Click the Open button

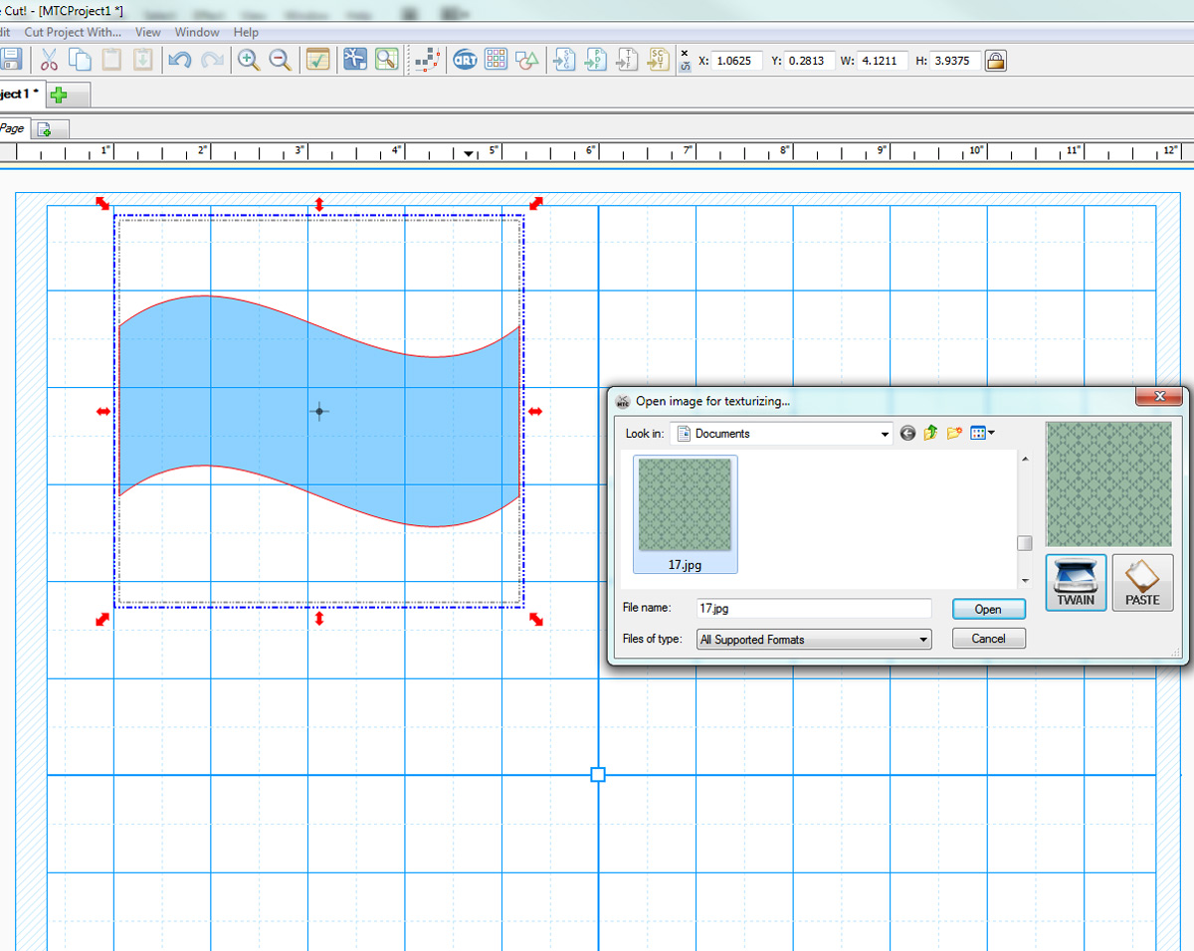(x=987, y=609)
